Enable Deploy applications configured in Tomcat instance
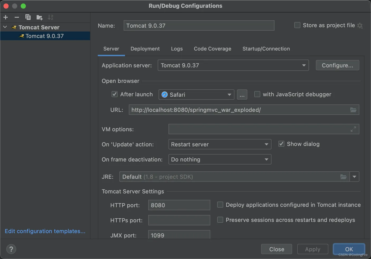This screenshot has width=371, height=259. click(220, 205)
